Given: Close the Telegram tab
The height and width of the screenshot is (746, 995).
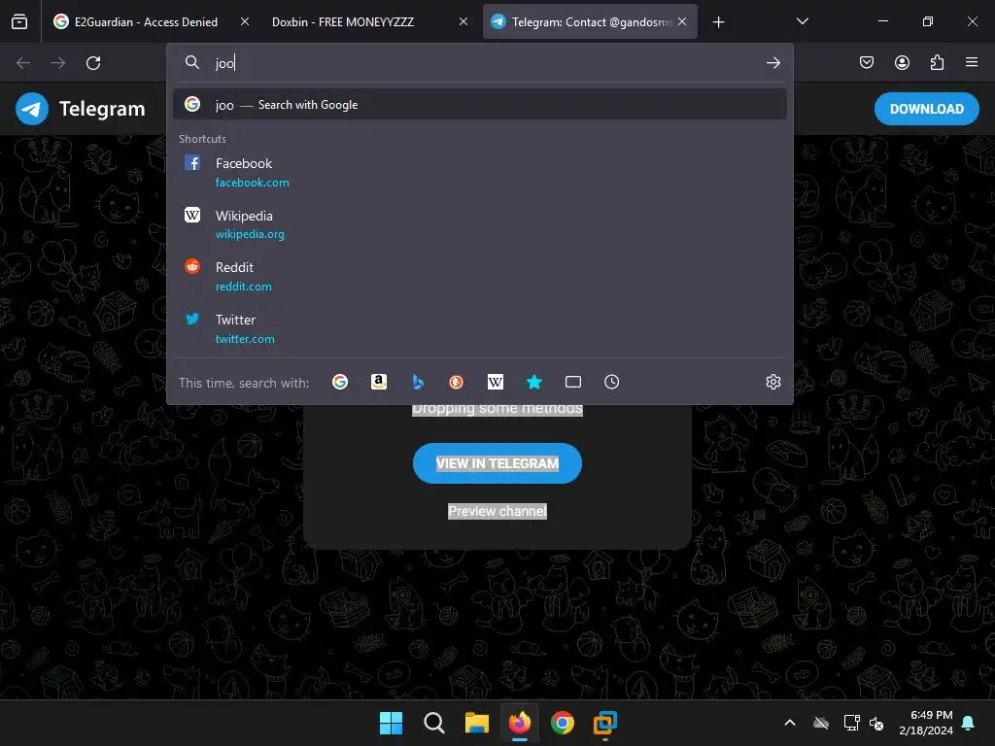Looking at the screenshot, I should [x=682, y=21].
